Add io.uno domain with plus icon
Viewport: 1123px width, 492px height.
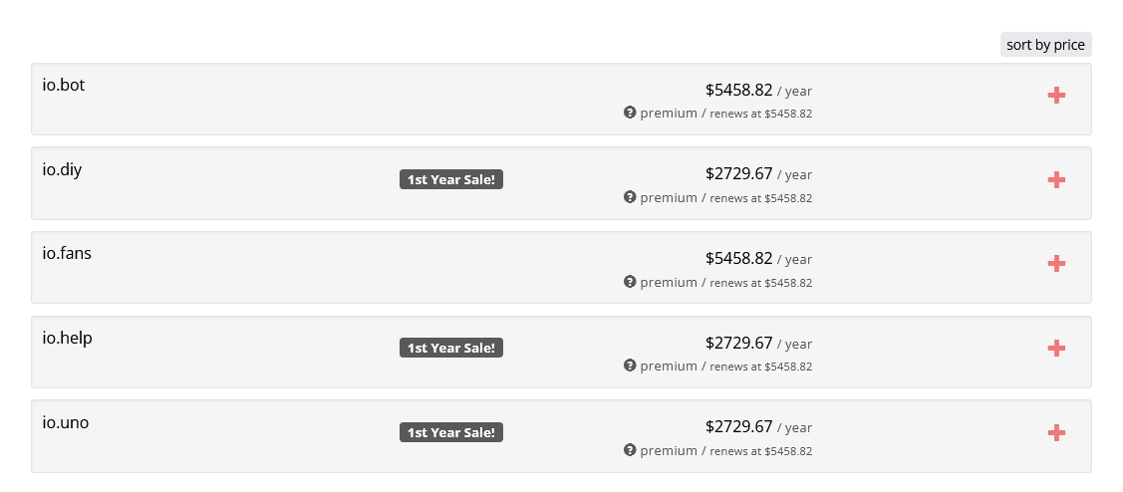(x=1056, y=432)
